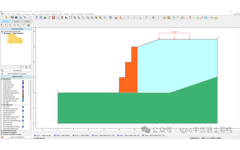Screen dimensions: 240x150
Task: Collapse the Boundaries section
Action: [1, 79]
